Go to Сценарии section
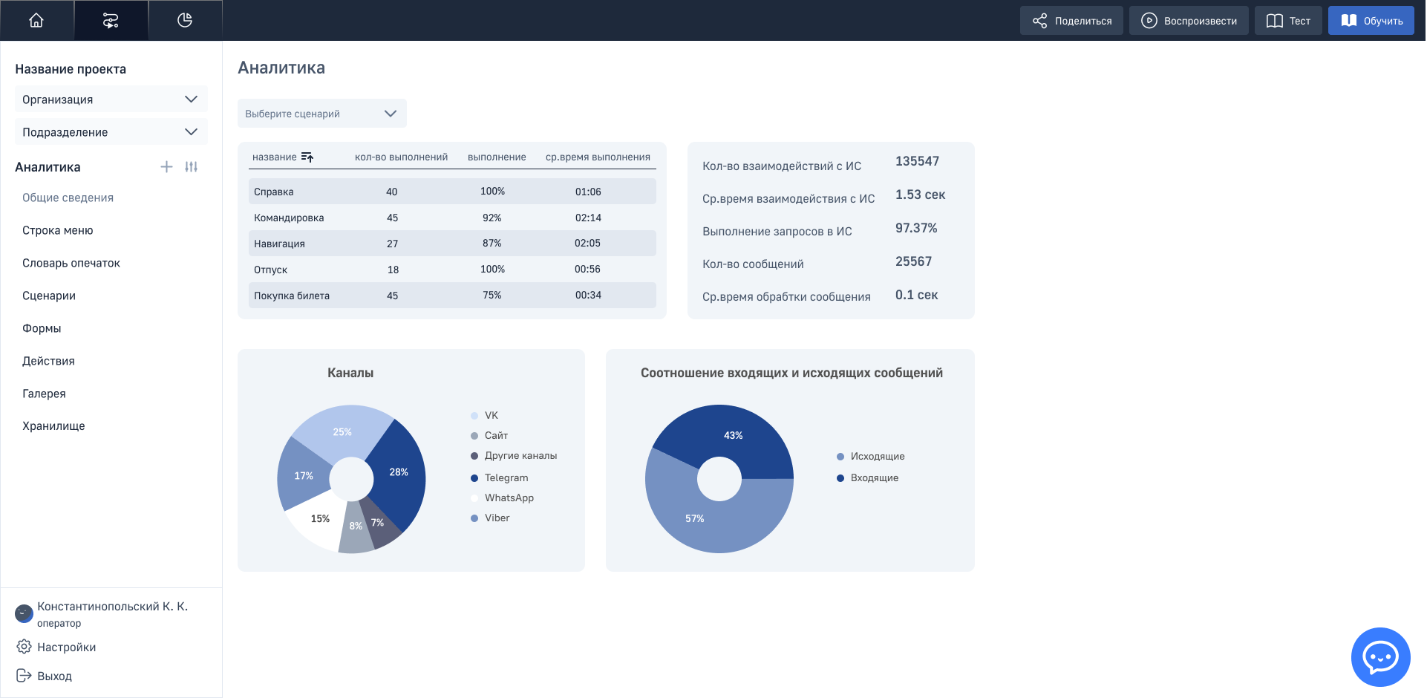The width and height of the screenshot is (1427, 698). coord(49,296)
